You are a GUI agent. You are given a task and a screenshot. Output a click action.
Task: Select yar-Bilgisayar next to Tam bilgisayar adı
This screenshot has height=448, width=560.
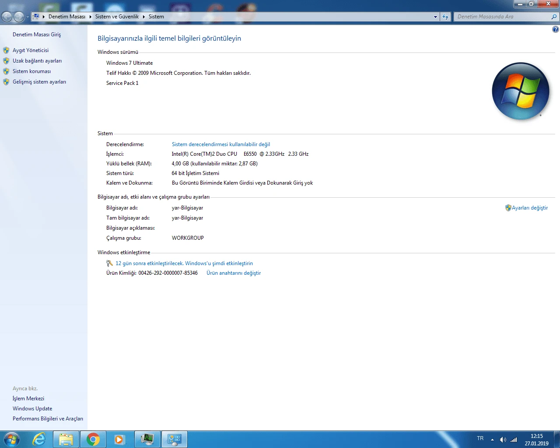point(187,218)
